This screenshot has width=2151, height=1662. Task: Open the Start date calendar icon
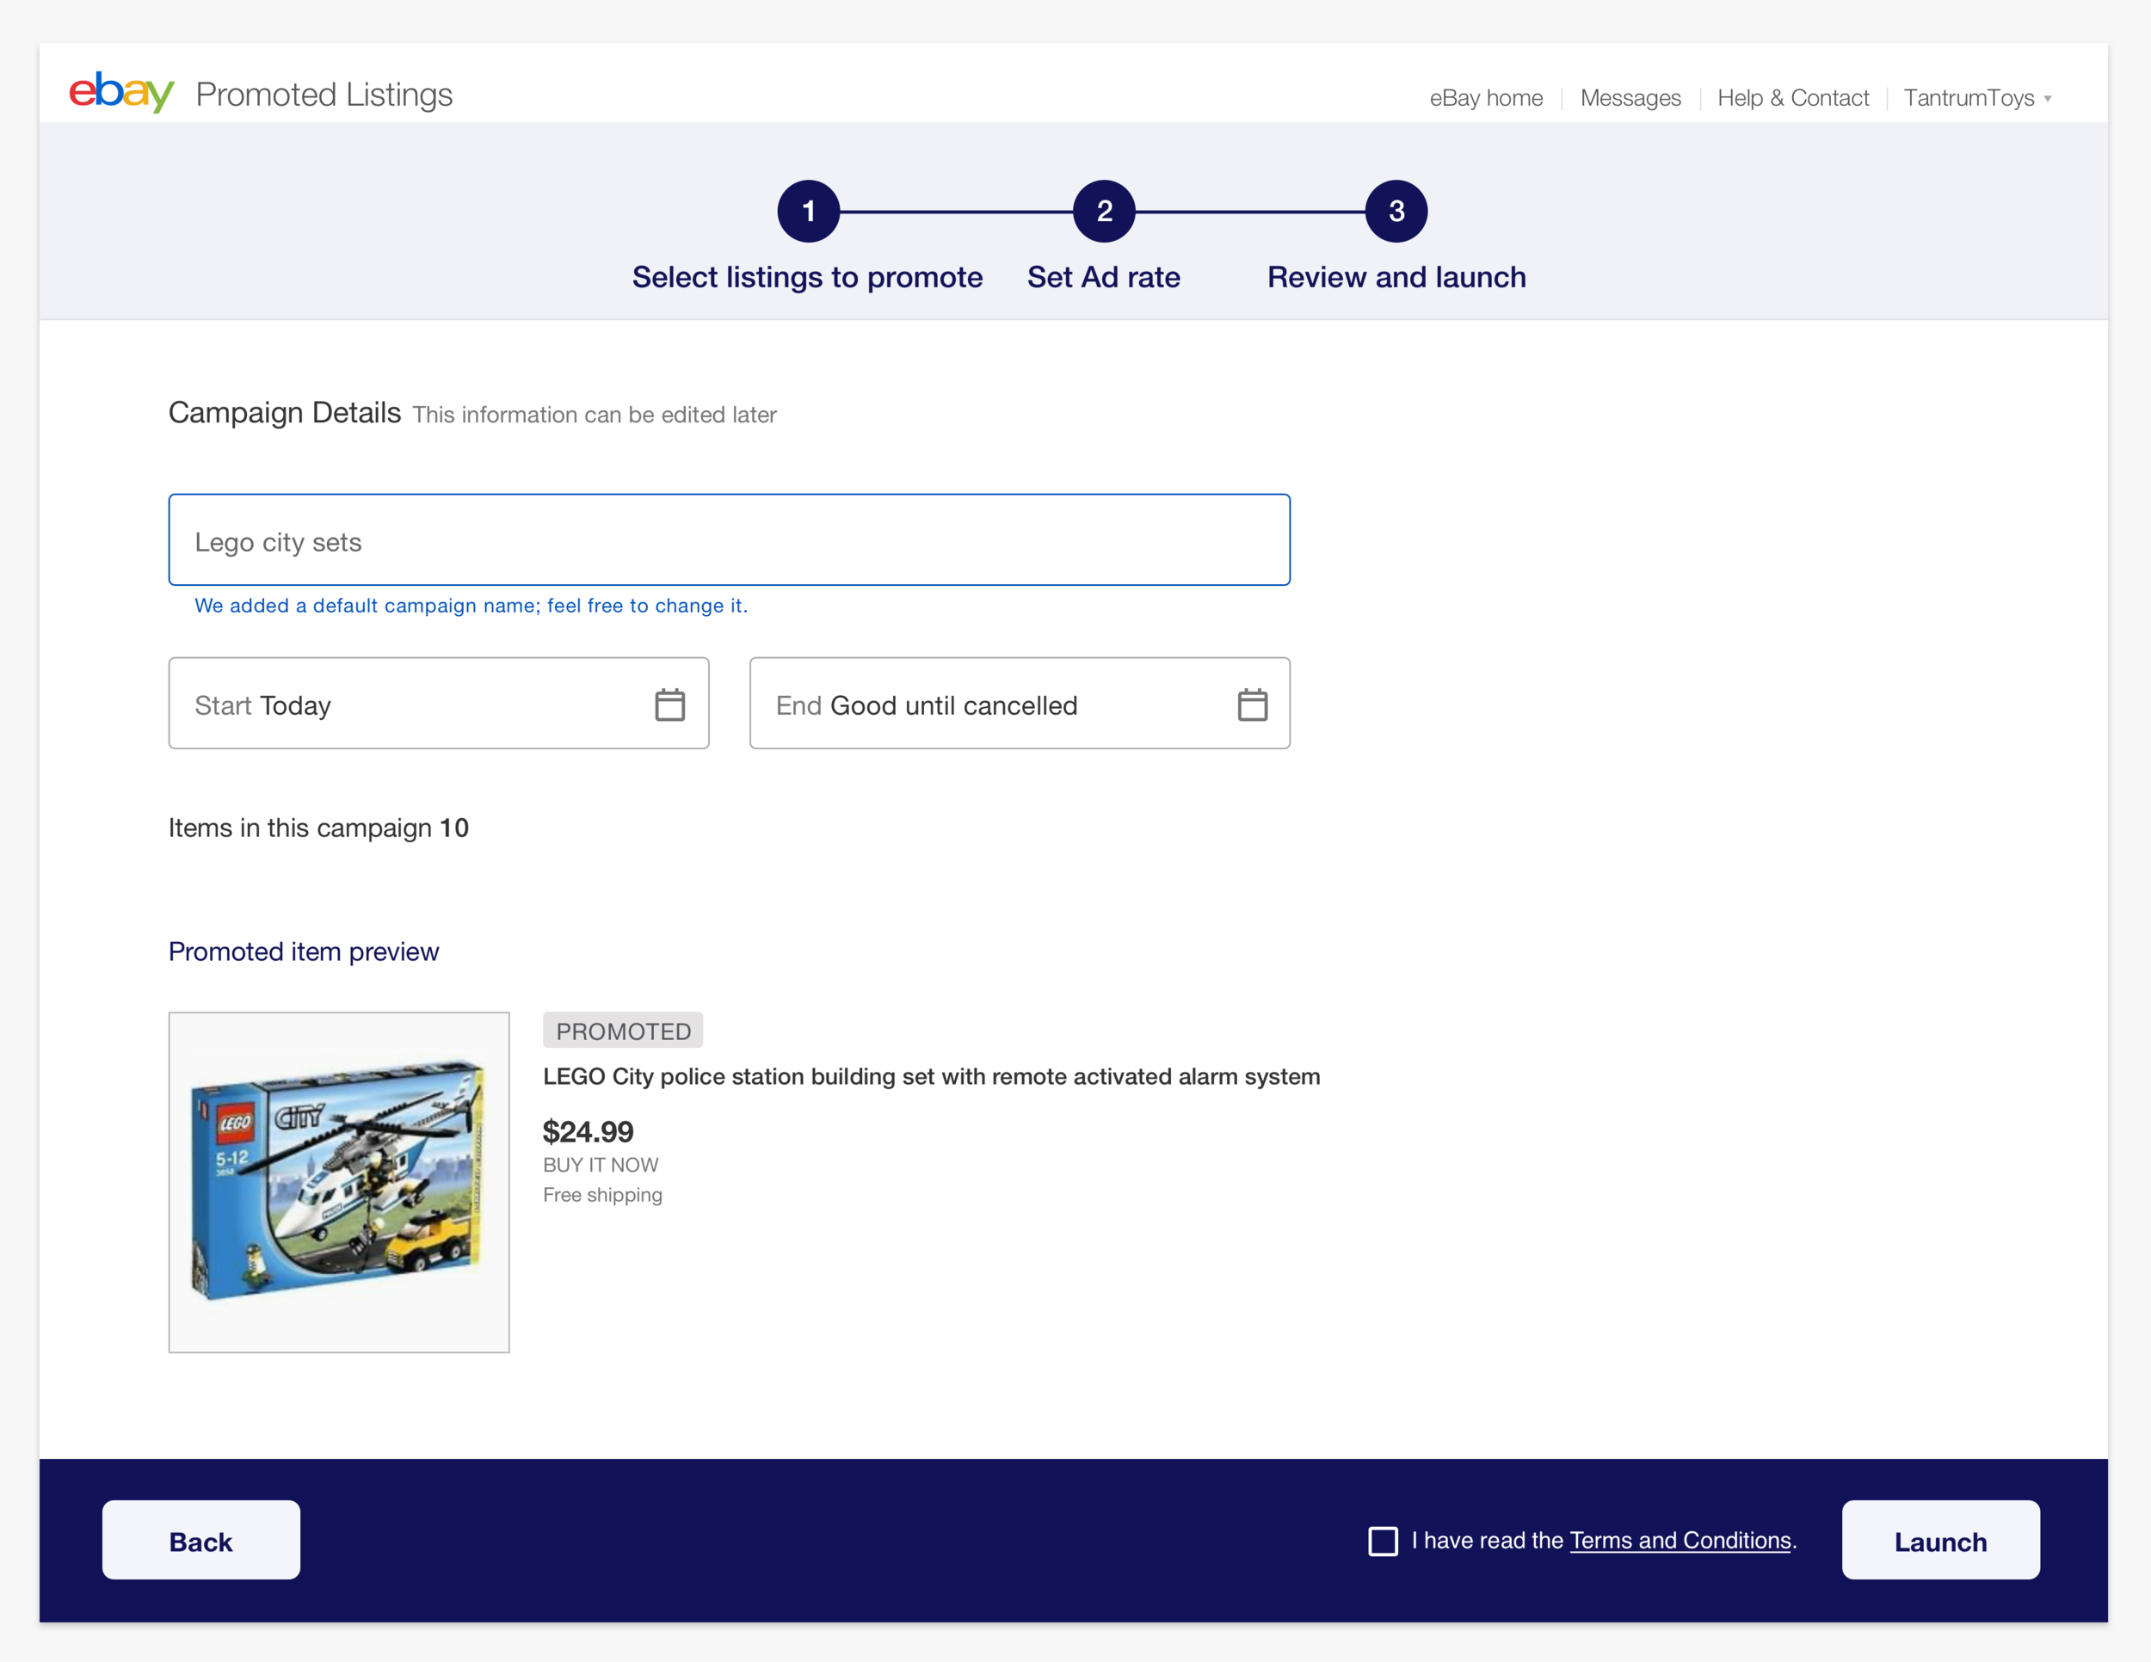click(669, 705)
